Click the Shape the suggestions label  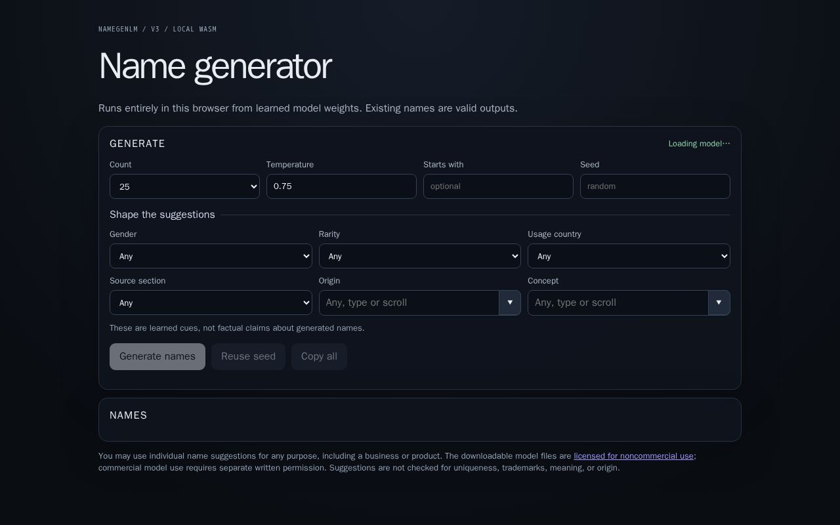(162, 215)
